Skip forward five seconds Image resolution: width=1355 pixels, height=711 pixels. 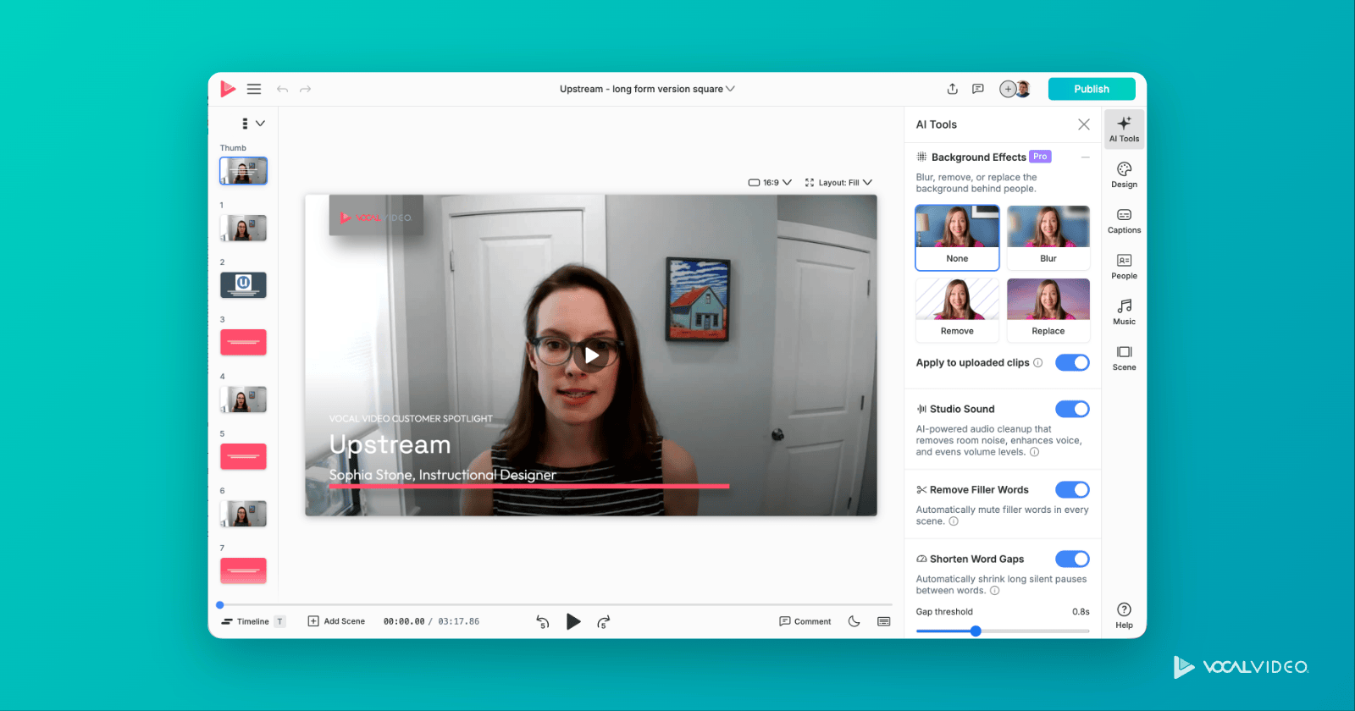(x=603, y=622)
